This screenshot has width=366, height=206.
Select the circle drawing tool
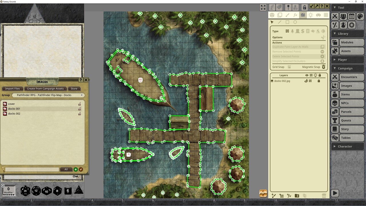295,22
